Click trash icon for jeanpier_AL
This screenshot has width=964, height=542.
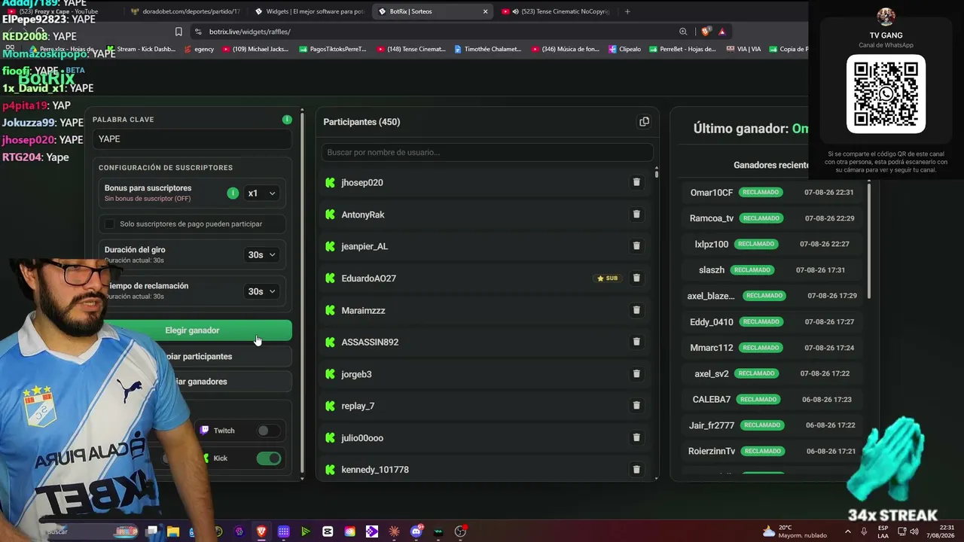point(636,246)
